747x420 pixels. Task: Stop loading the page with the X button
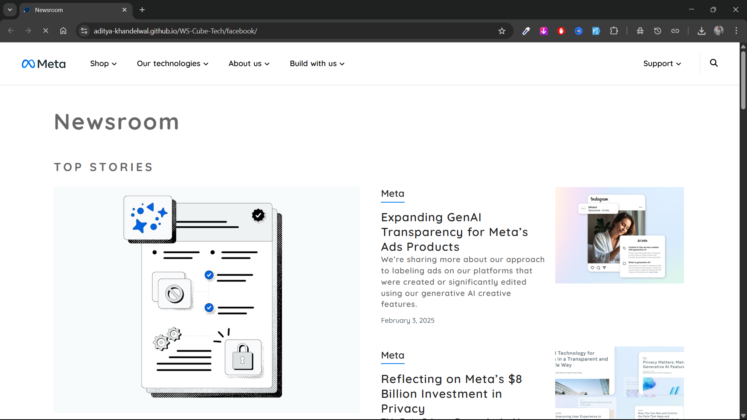(x=46, y=31)
